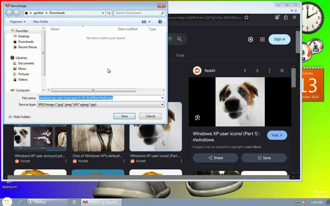Click Sign in button
The width and height of the screenshot is (330, 206).
[x=279, y=39]
